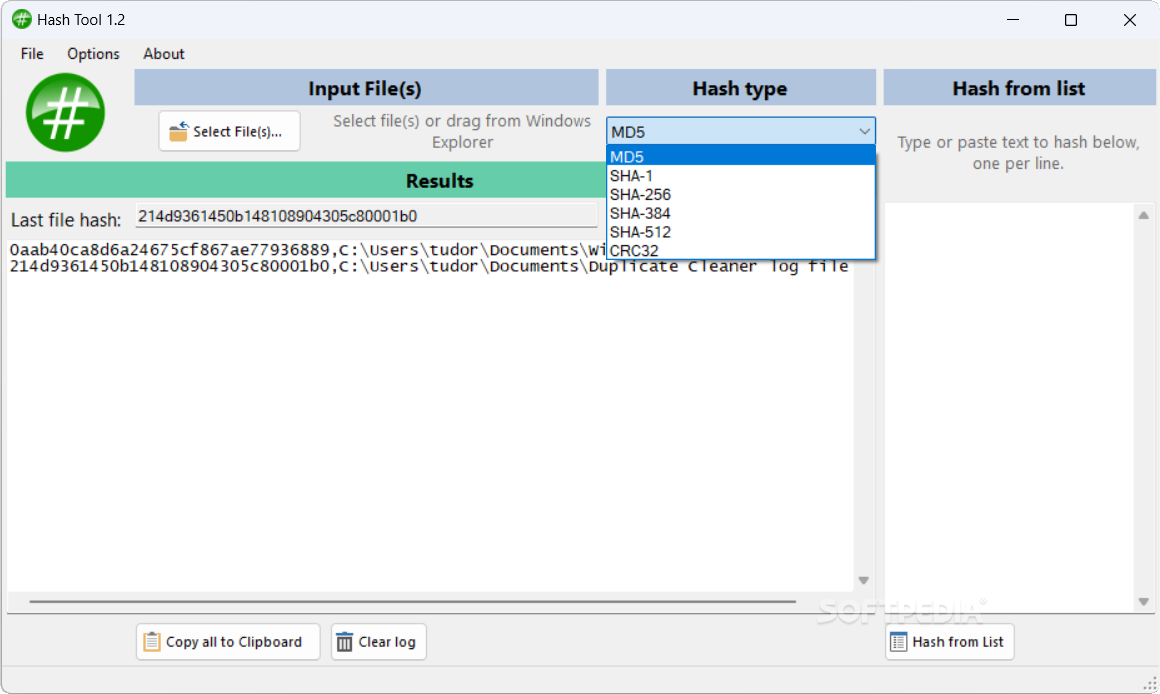The width and height of the screenshot is (1160, 694).
Task: Choose SHA-384 hash type
Action: tap(740, 213)
